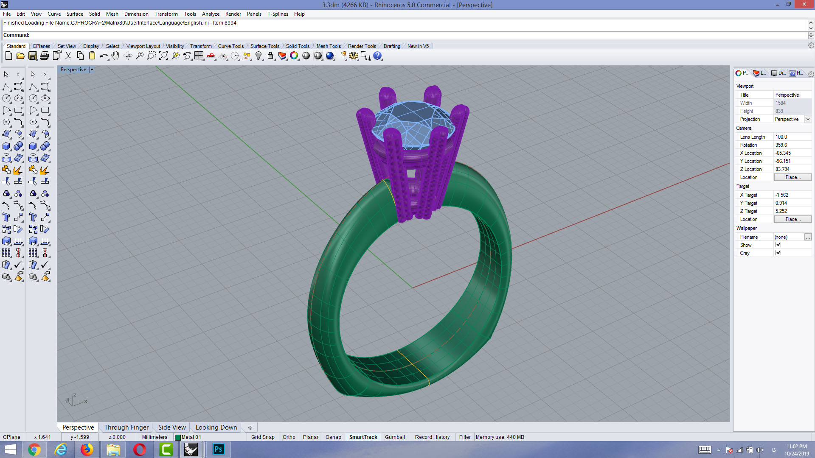Toggle the Wallpaper Gray checkbox
The height and width of the screenshot is (458, 815).
pyautogui.click(x=778, y=253)
